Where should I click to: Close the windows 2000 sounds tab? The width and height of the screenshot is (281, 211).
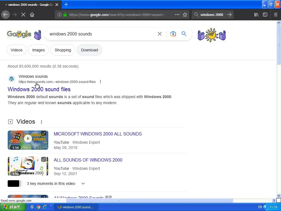57,5
